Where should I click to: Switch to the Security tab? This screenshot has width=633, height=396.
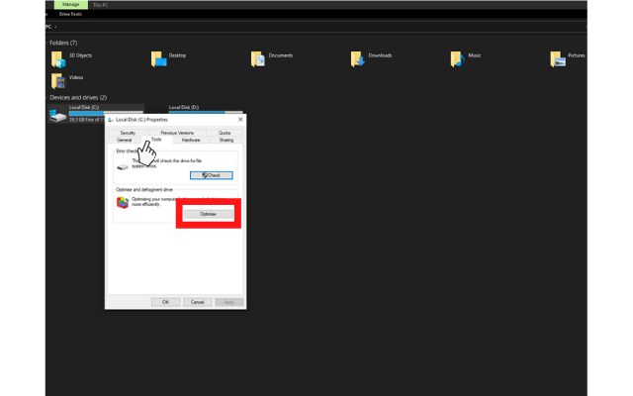[x=128, y=133]
